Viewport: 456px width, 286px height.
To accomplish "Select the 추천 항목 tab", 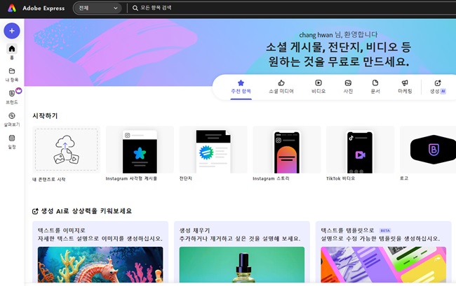I will coord(241,87).
